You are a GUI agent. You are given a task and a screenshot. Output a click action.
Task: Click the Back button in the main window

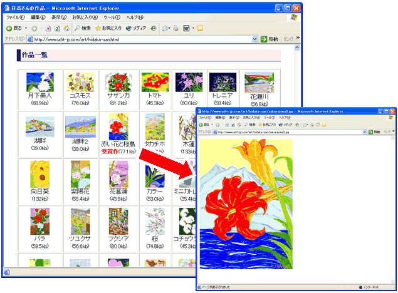click(14, 28)
